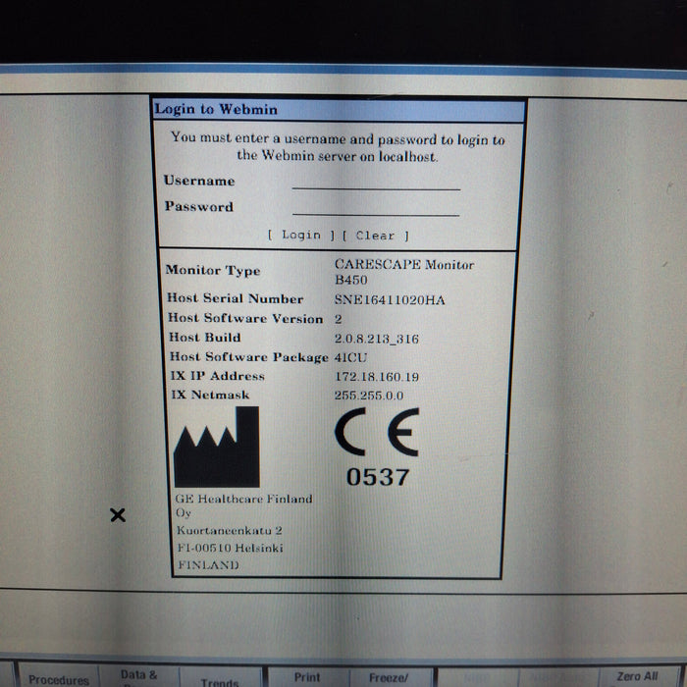Click the CARESCAPE Monitor B450 value

pyautogui.click(x=404, y=272)
